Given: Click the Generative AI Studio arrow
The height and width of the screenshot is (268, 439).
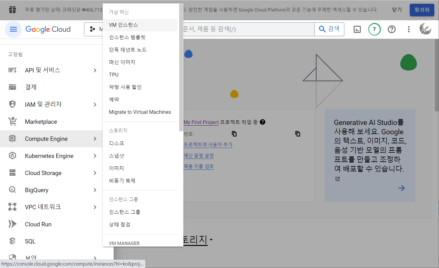Looking at the screenshot, I should (401, 188).
